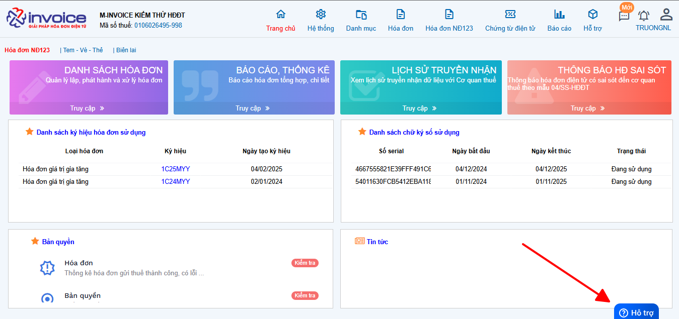
Task: Open Chứng từ điện tử ticket icon
Action: [x=510, y=14]
